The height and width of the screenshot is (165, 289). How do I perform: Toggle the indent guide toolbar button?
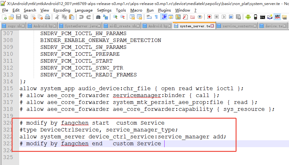click(164, 17)
